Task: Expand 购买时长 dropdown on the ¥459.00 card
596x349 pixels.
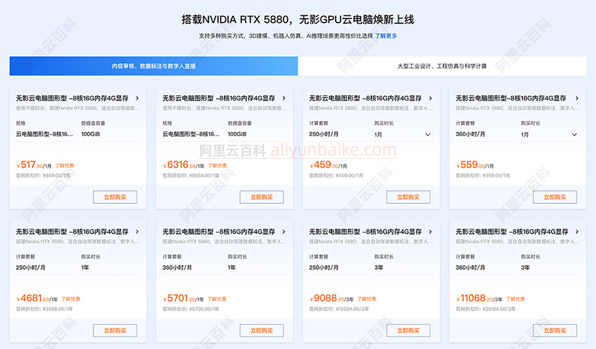Action: click(x=403, y=134)
